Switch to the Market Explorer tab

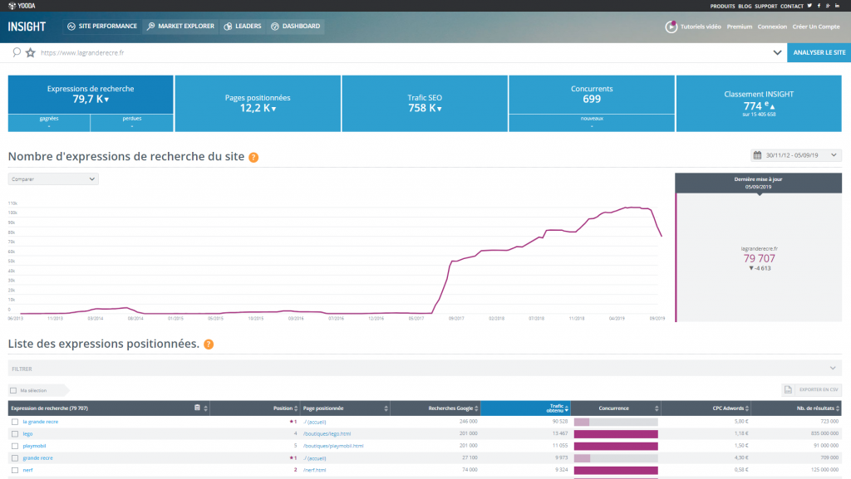(x=180, y=26)
